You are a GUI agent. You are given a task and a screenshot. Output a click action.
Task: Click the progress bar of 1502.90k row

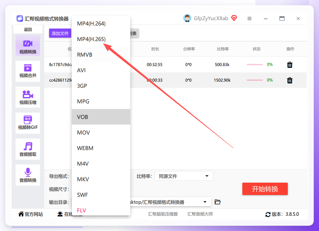[255, 80]
